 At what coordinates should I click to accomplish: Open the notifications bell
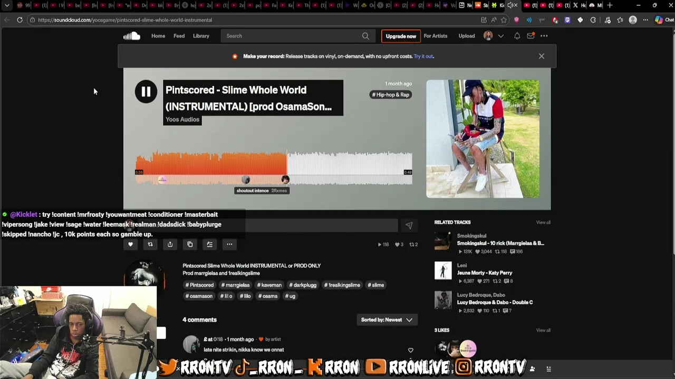tap(517, 36)
